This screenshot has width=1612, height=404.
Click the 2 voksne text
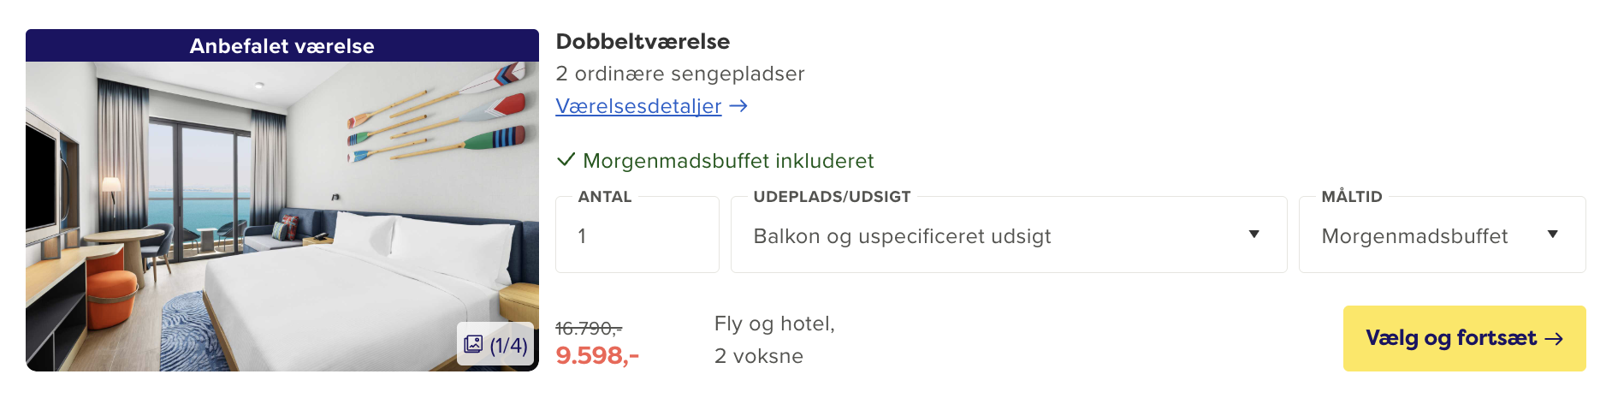coord(759,356)
